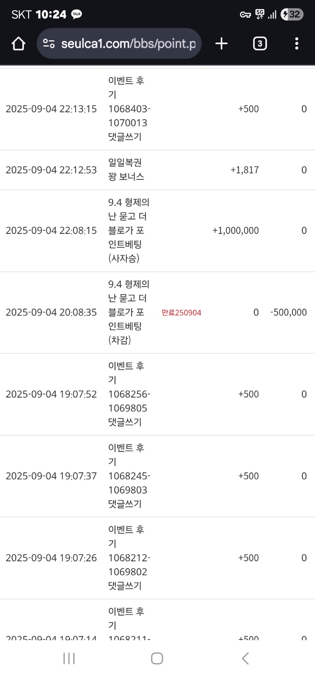Viewport: 315px width, 677px height.
Task: Tap the seulca1.com address bar
Action: 119,43
